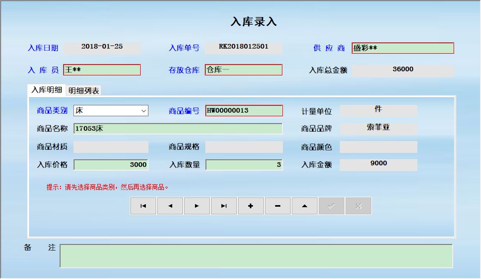The width and height of the screenshot is (481, 279).
Task: Select the 入库明细 tab
Action: pos(47,89)
